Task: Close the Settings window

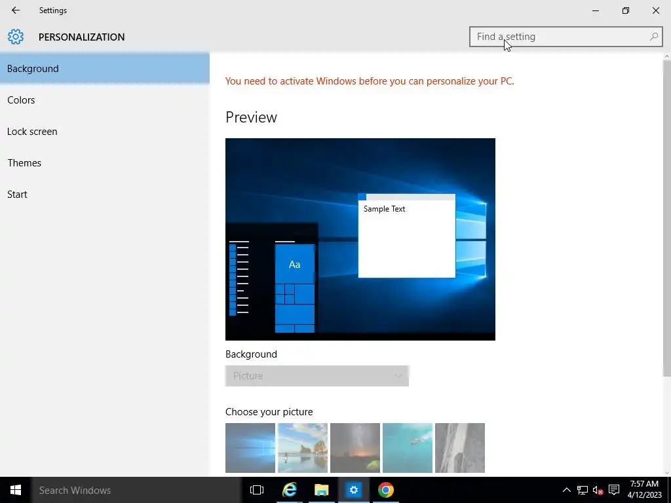Action: point(655,10)
